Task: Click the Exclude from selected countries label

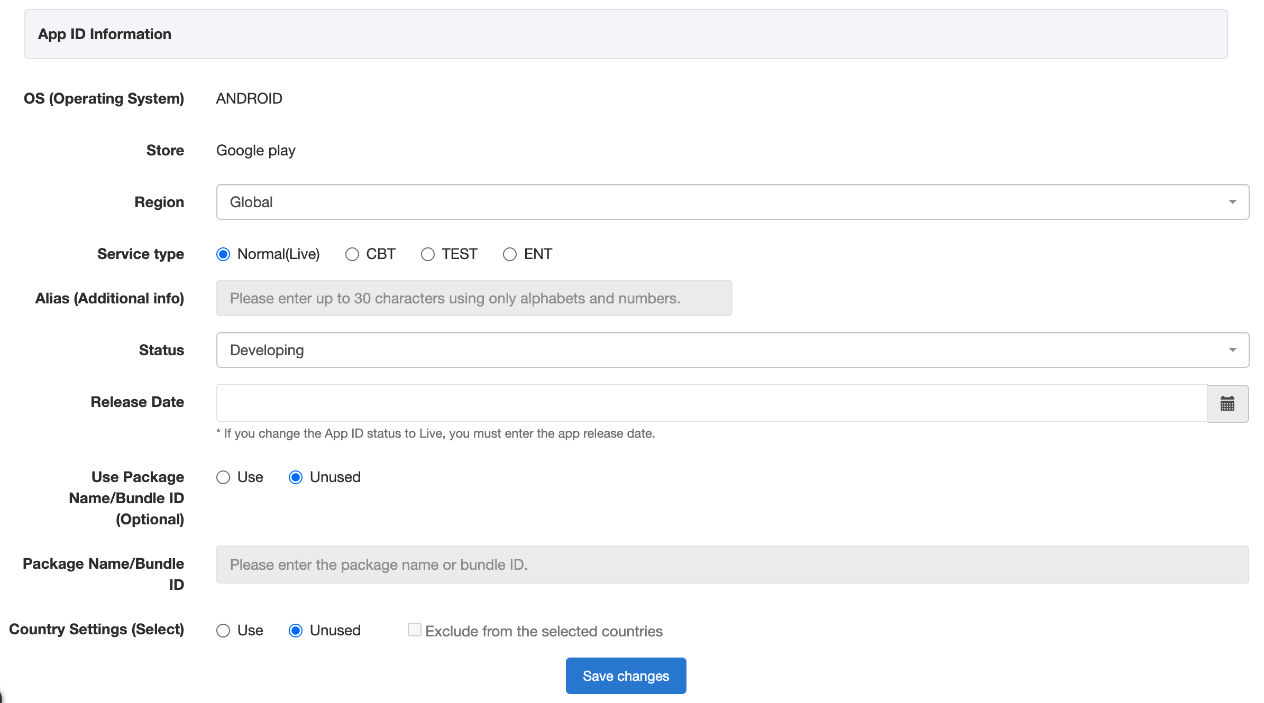Action: [x=544, y=631]
